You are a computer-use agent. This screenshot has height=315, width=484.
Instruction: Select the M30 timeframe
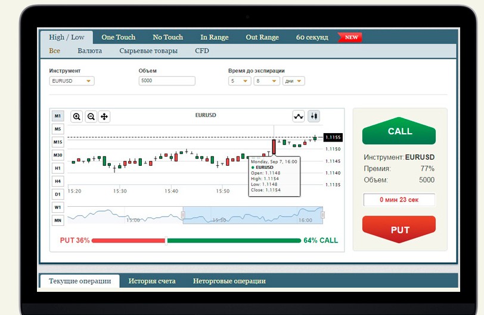point(58,155)
